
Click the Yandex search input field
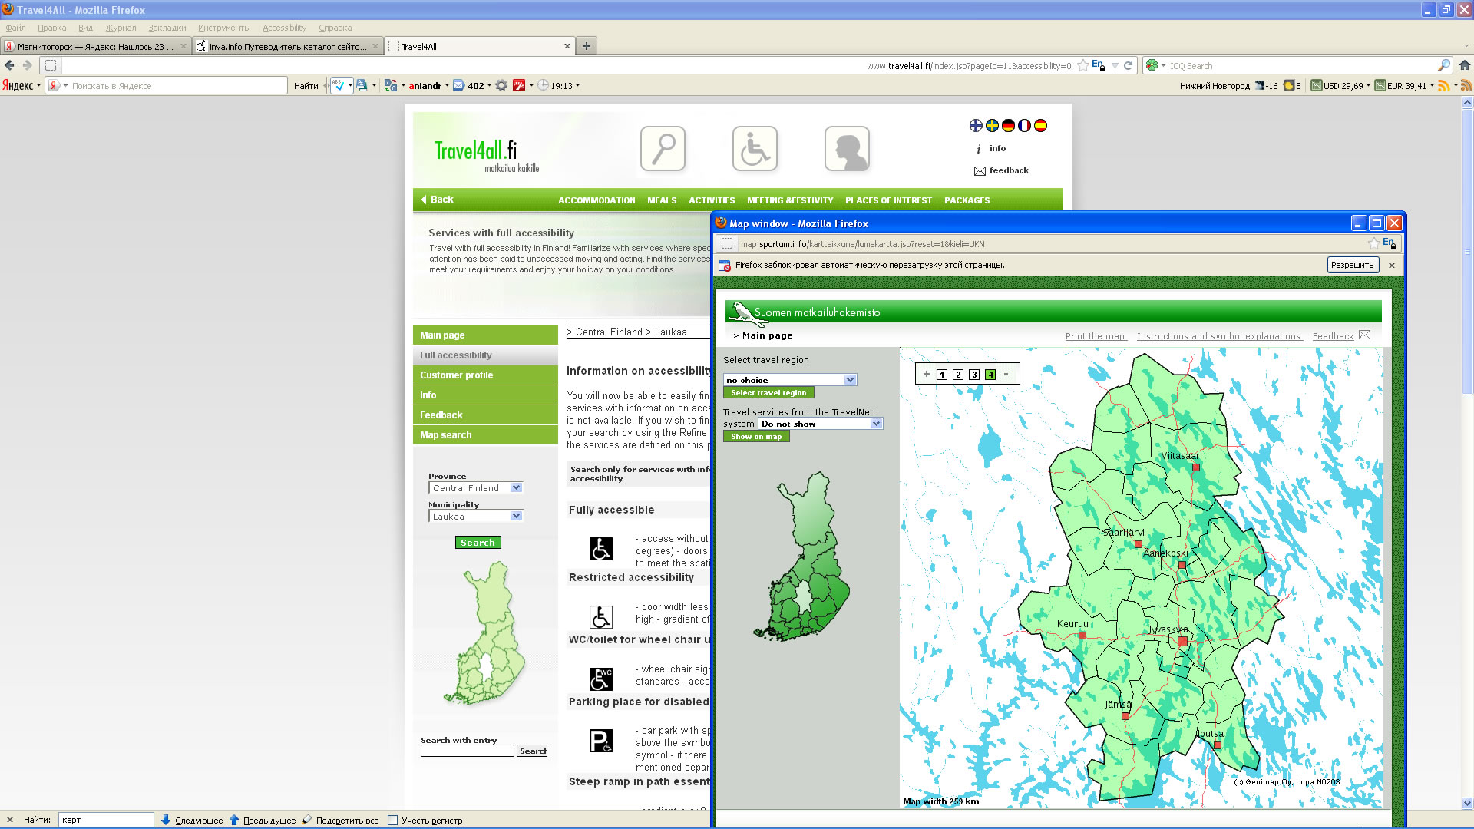pos(177,86)
